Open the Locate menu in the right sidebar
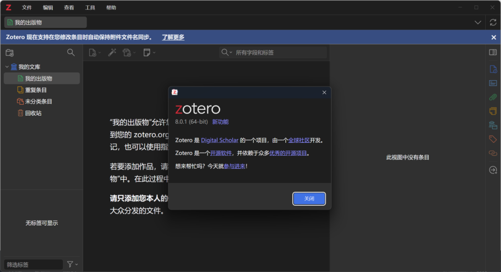Image resolution: width=501 pixels, height=272 pixels. 493,170
